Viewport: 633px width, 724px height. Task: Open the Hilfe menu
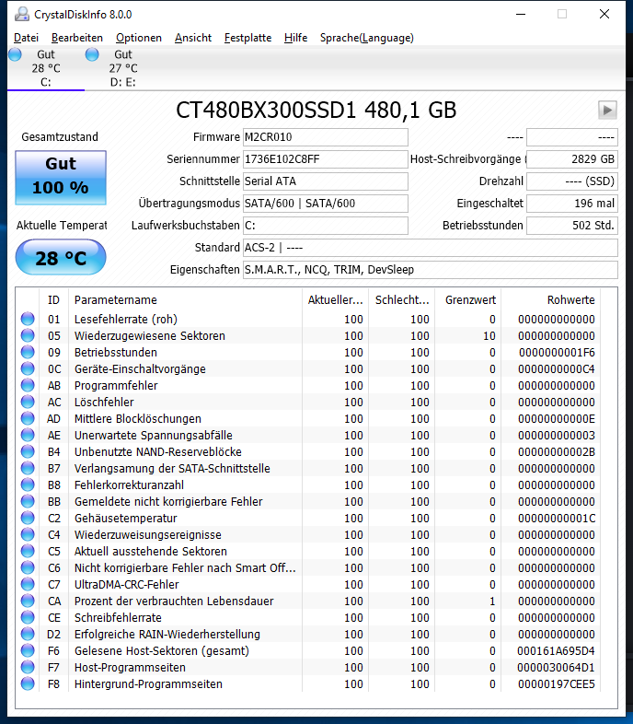point(295,38)
